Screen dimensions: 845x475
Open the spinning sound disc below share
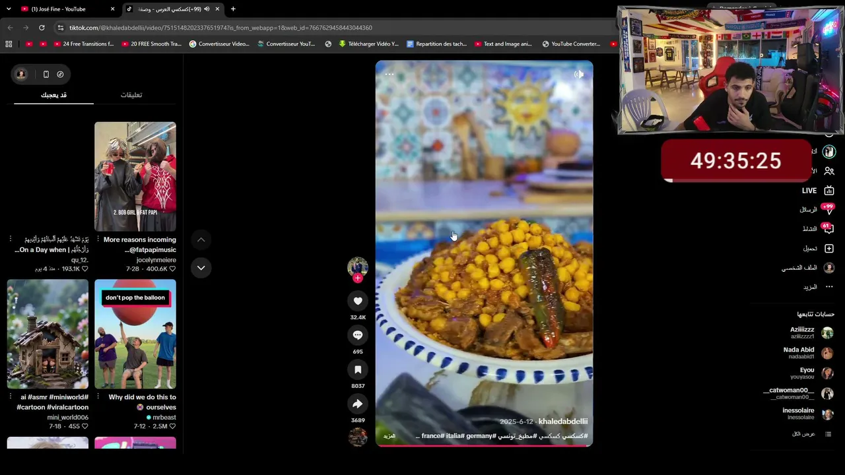(x=358, y=437)
